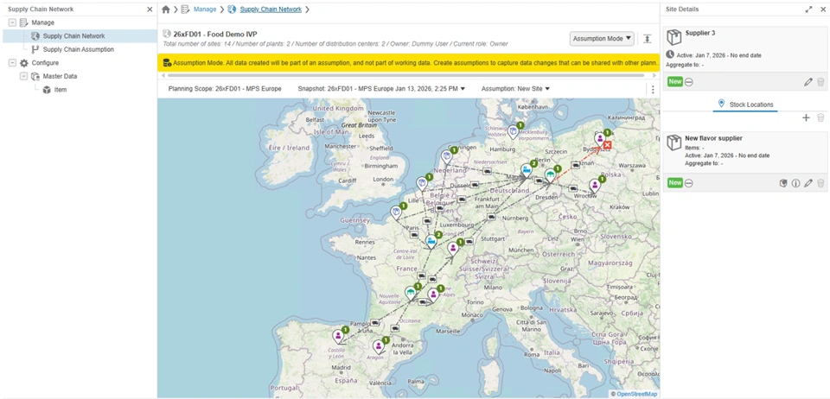Click the collapse header icon beside Assumption Mode
Viewport: 830px width, 399px height.
click(x=648, y=39)
